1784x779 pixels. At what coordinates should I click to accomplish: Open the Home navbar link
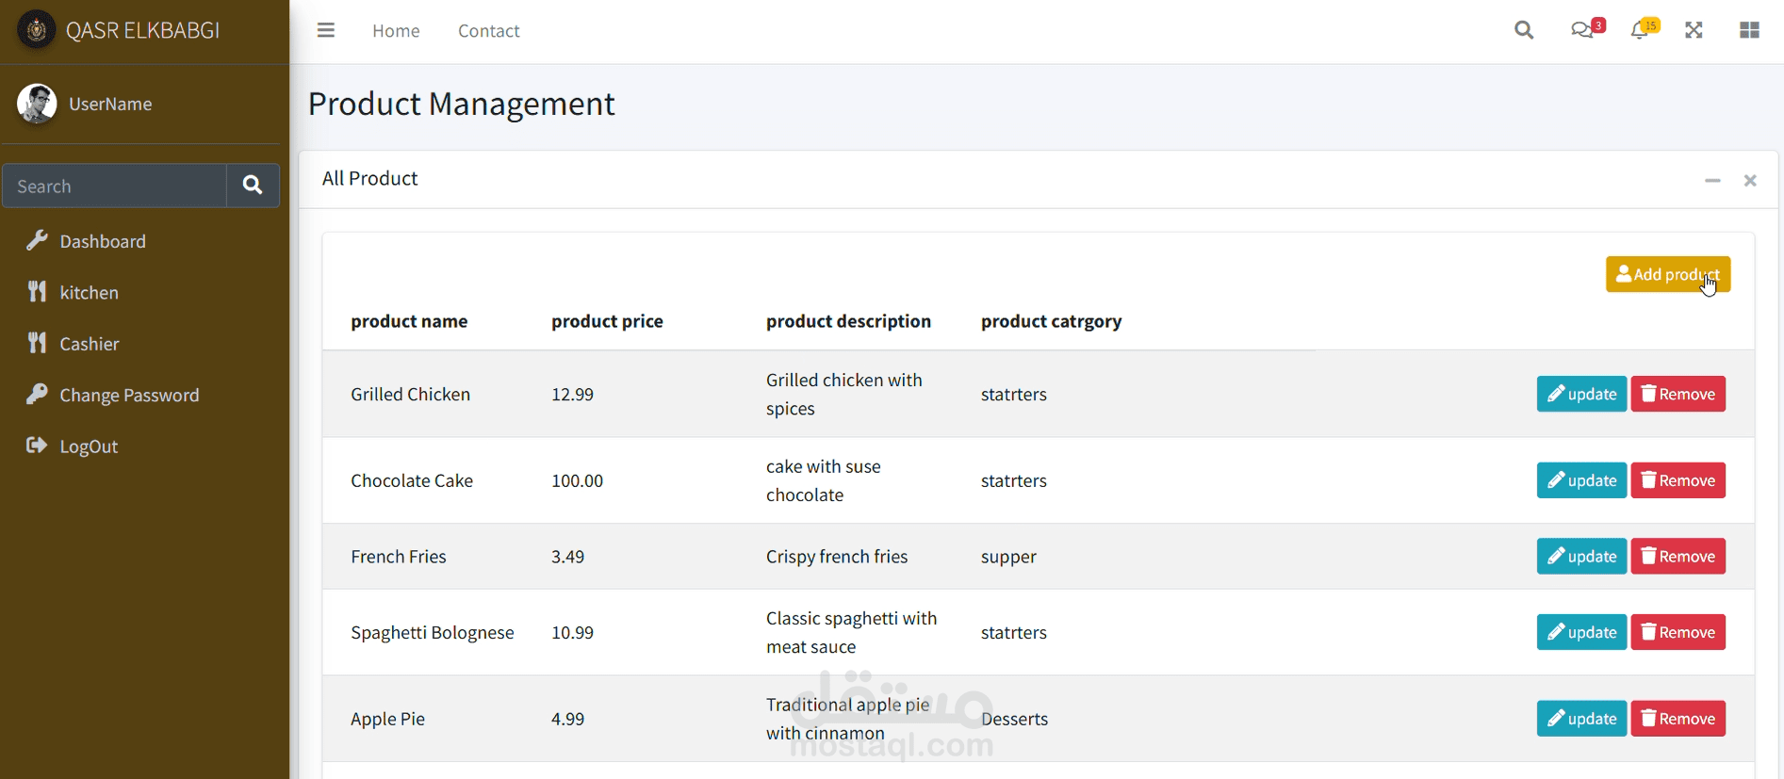tap(396, 31)
